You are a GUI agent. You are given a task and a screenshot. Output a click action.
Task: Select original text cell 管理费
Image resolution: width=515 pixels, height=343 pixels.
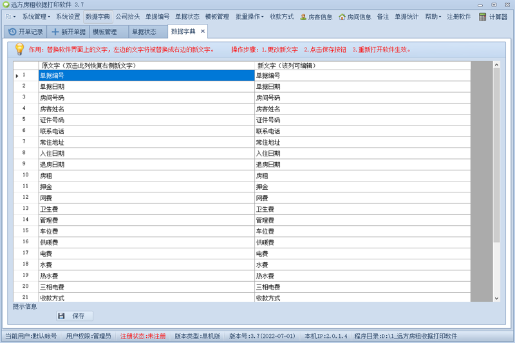pyautogui.click(x=147, y=220)
